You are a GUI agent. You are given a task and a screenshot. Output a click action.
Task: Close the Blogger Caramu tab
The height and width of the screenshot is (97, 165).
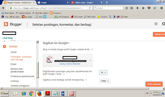pyautogui.click(x=34, y=3)
